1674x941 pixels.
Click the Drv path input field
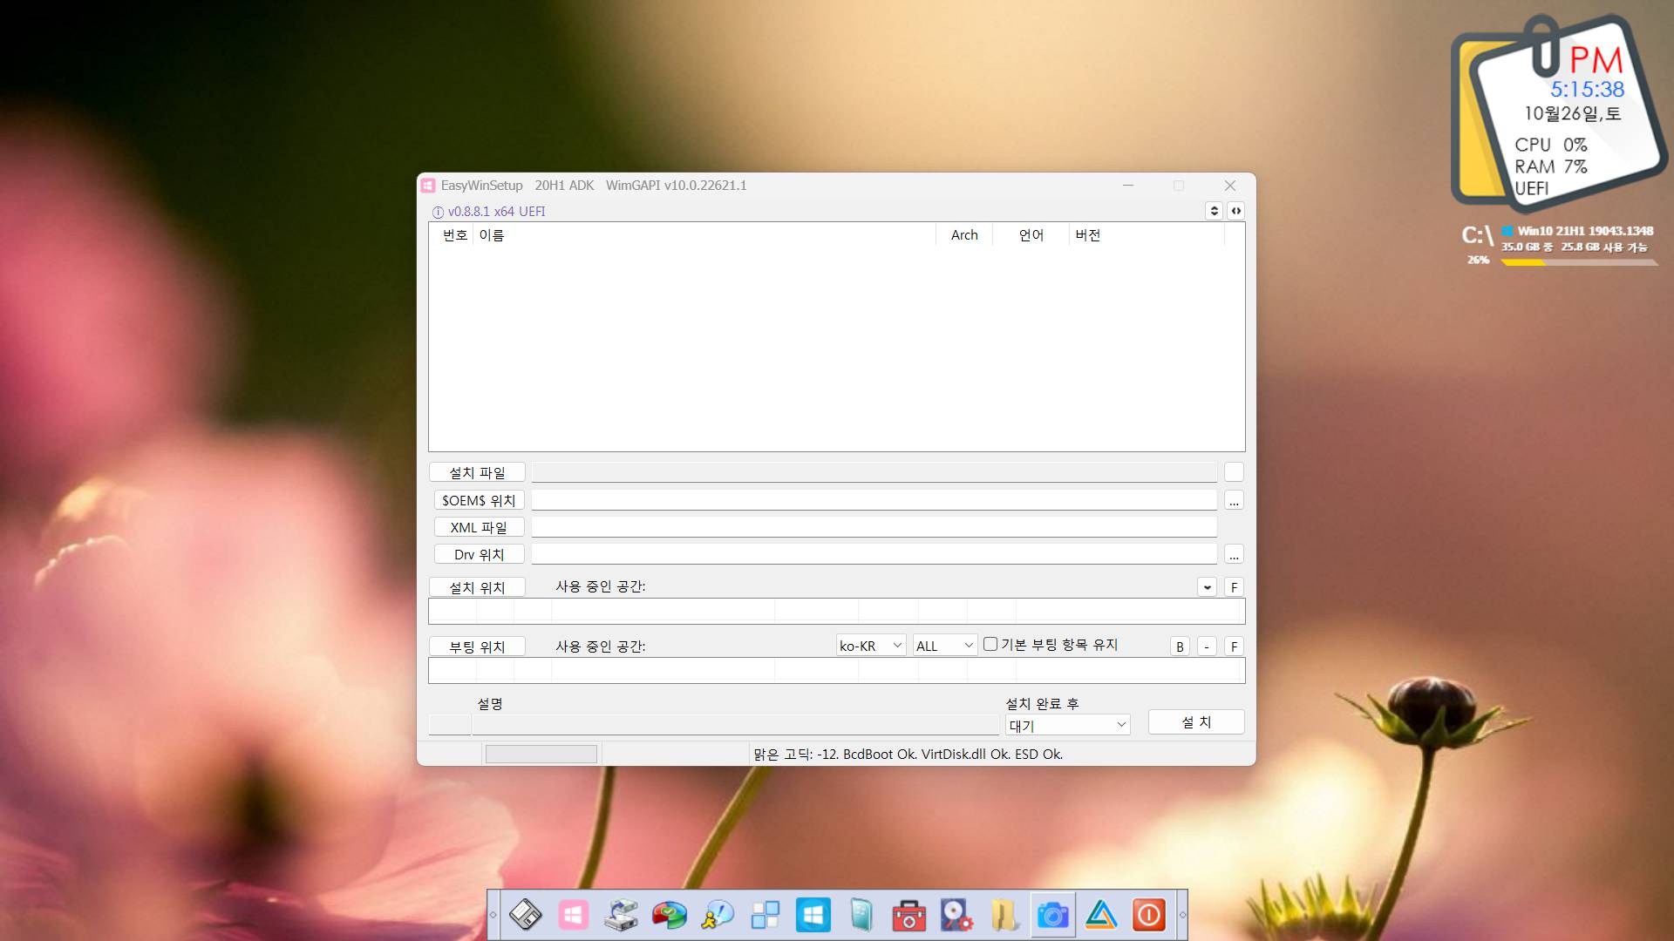(x=874, y=554)
